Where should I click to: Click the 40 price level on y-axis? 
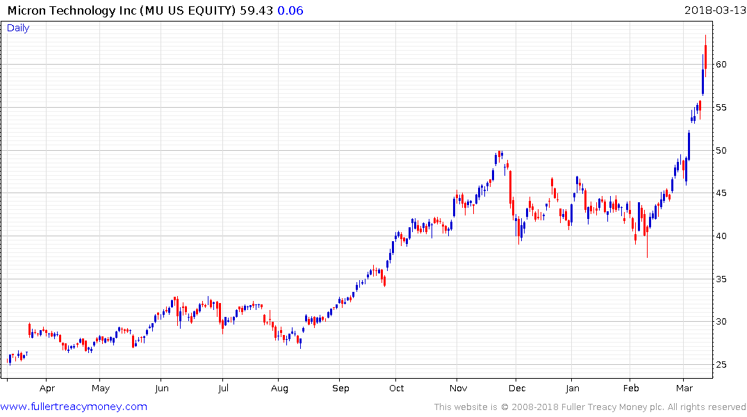pos(721,236)
